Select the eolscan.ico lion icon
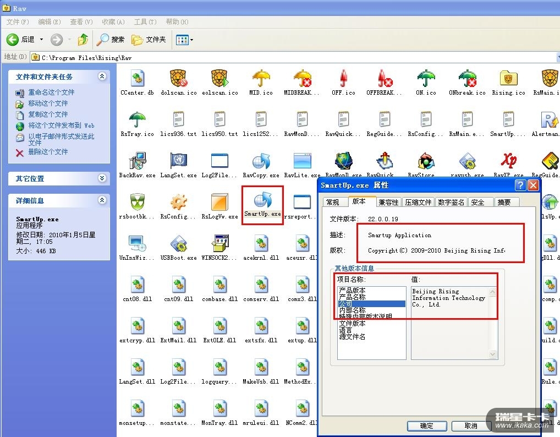The height and width of the screenshot is (437, 560). pos(219,78)
